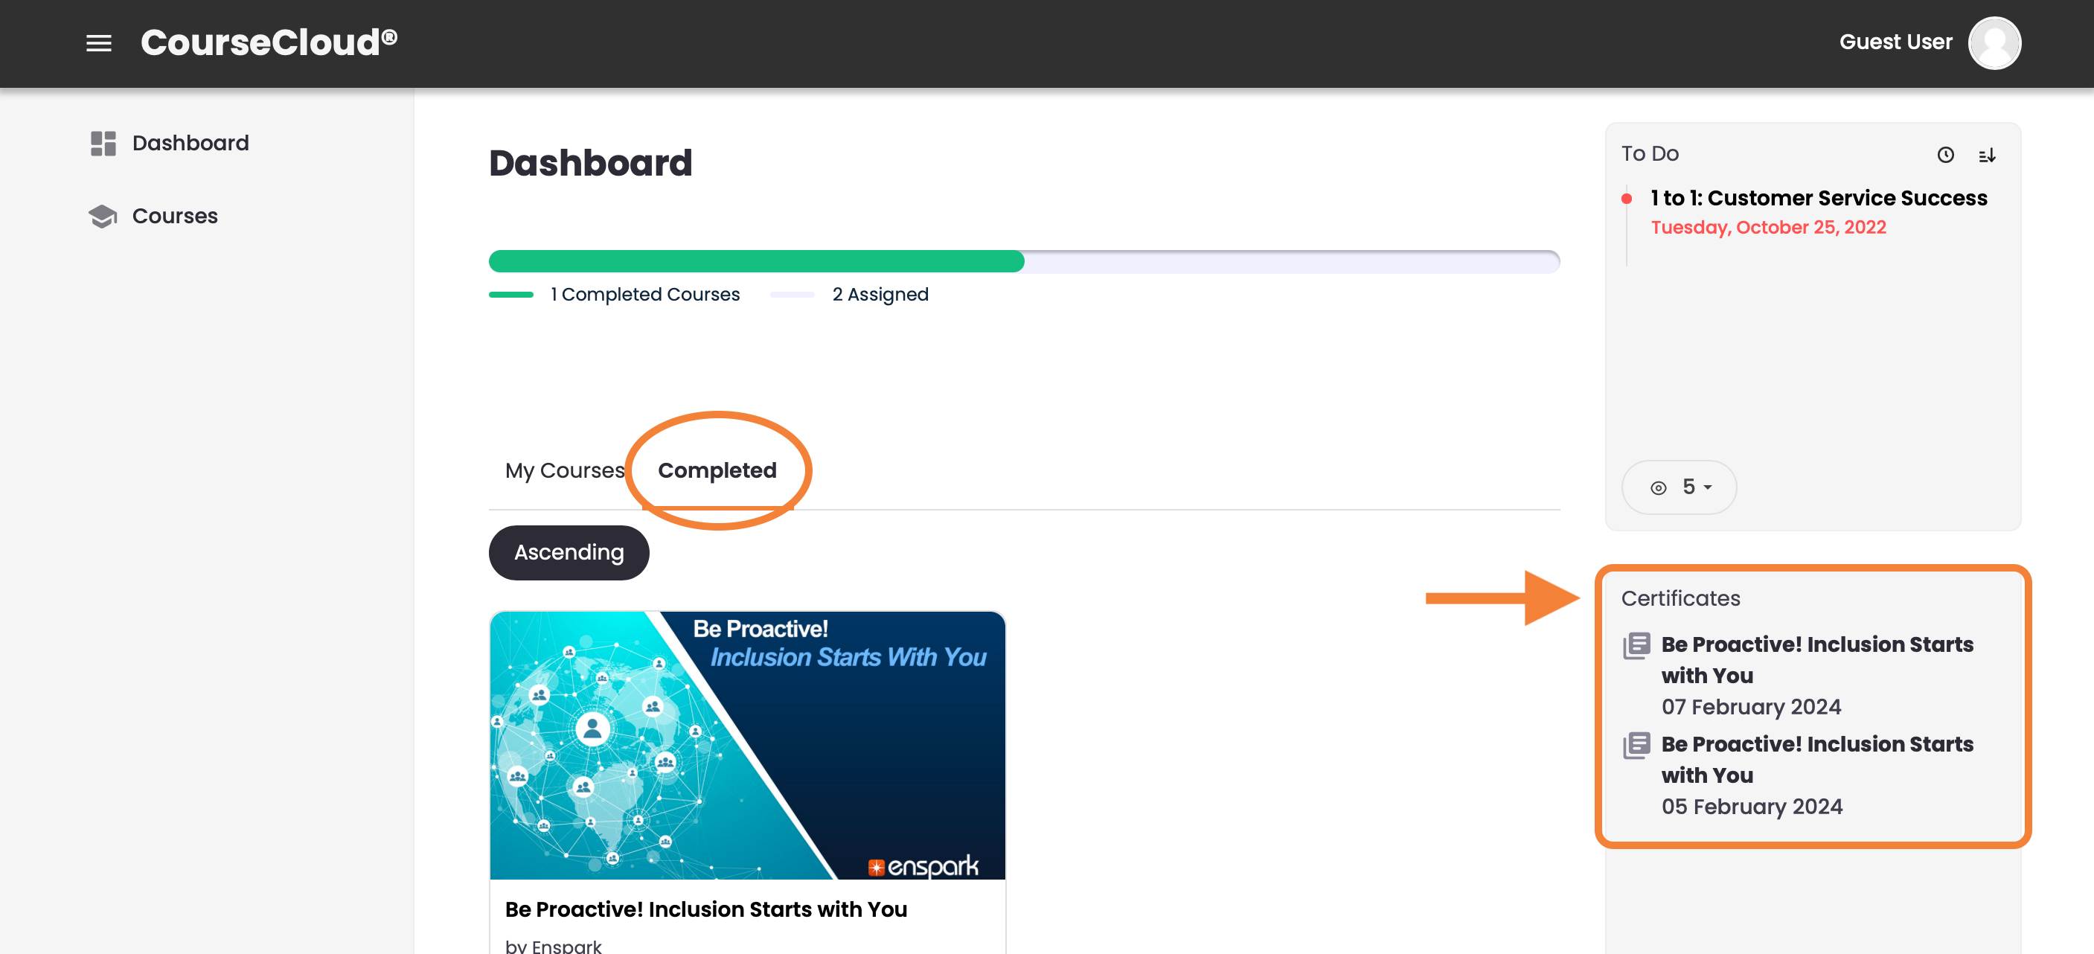2094x954 pixels.
Task: Click the clock icon in To Do panel
Action: point(1946,154)
